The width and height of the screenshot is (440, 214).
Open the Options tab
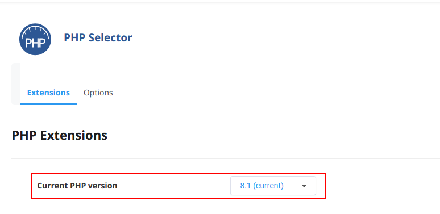[x=98, y=93]
